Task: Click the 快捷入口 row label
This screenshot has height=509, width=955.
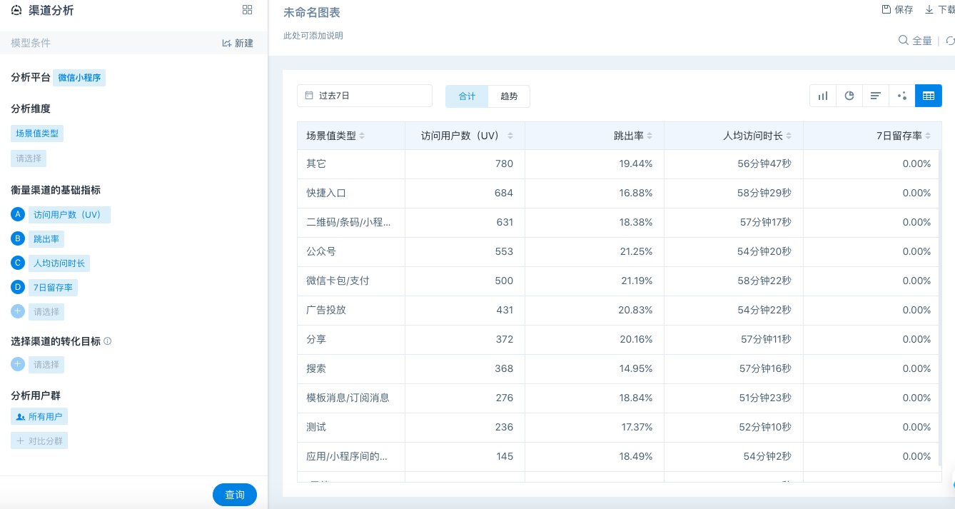Action: point(326,193)
